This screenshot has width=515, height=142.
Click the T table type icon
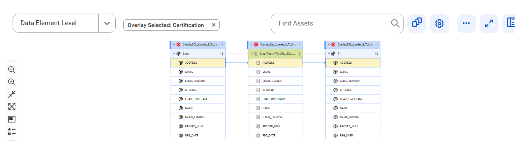tap(333, 54)
